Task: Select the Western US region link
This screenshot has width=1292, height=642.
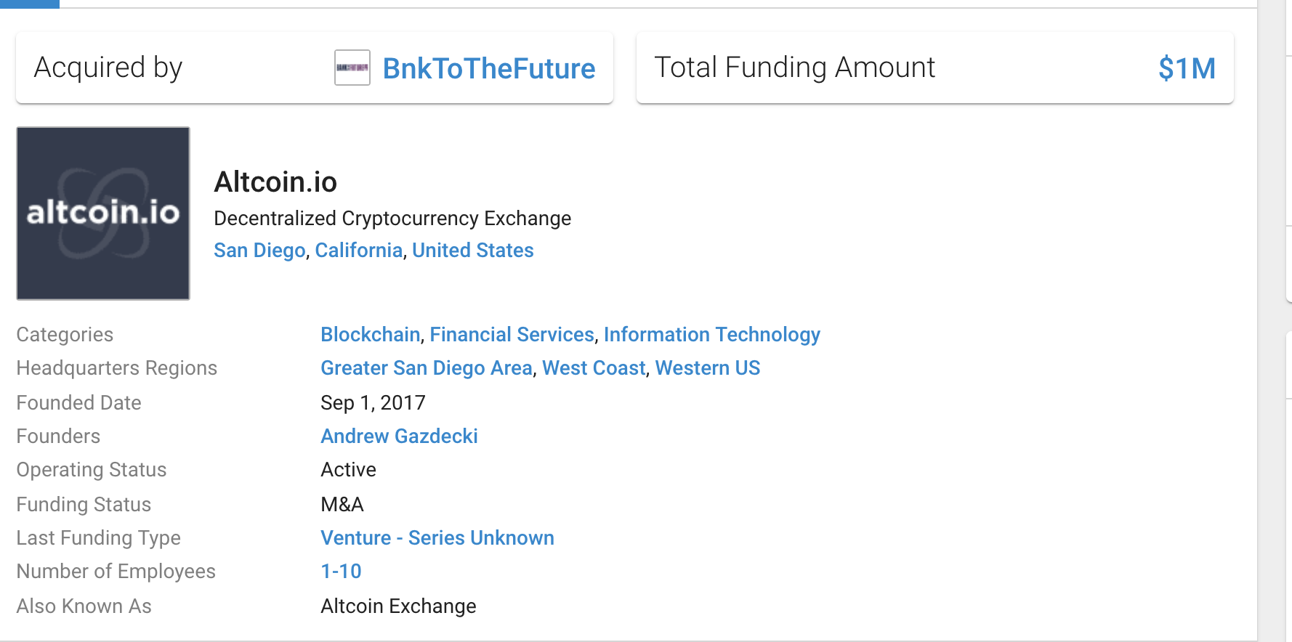Action: point(707,368)
